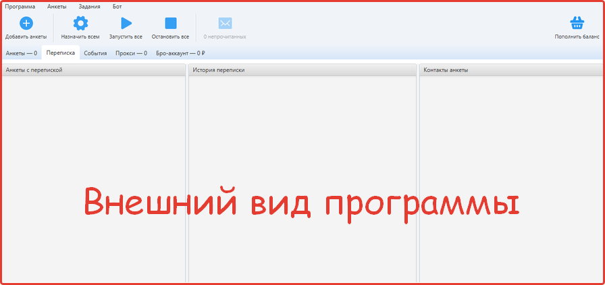Select the Переписка tab

click(x=60, y=53)
